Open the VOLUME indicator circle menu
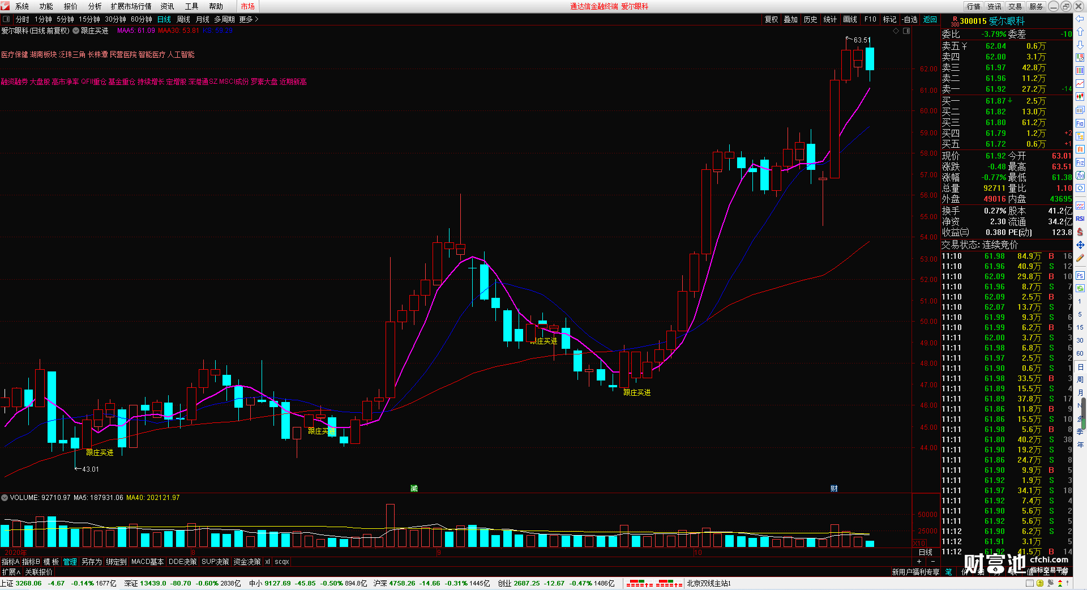This screenshot has width=1087, height=590. (x=5, y=498)
